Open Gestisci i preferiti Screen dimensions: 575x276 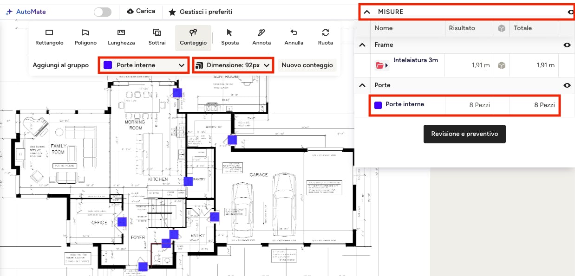(200, 12)
